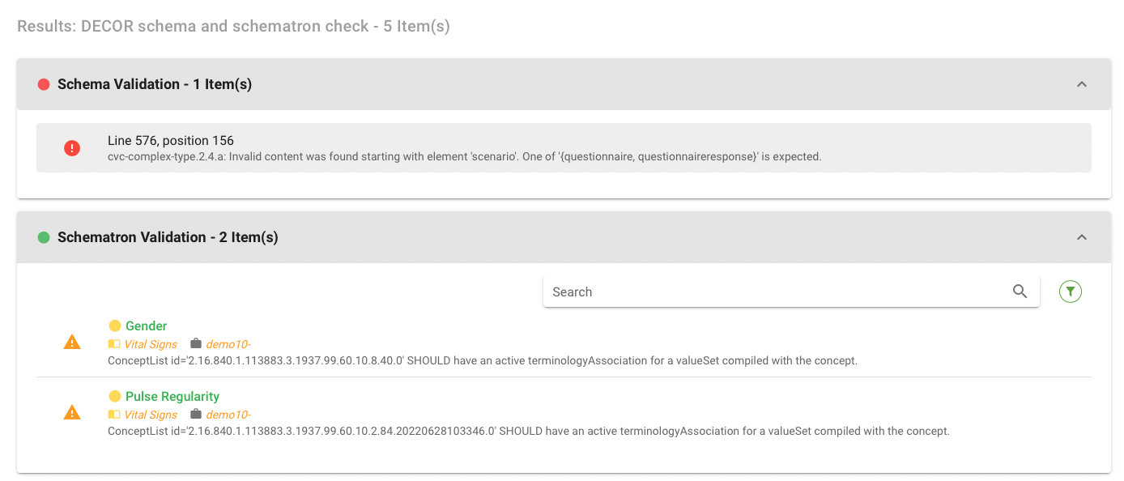1124x481 pixels.
Task: Click the briefcase icon in the Gender row
Action: (x=195, y=344)
